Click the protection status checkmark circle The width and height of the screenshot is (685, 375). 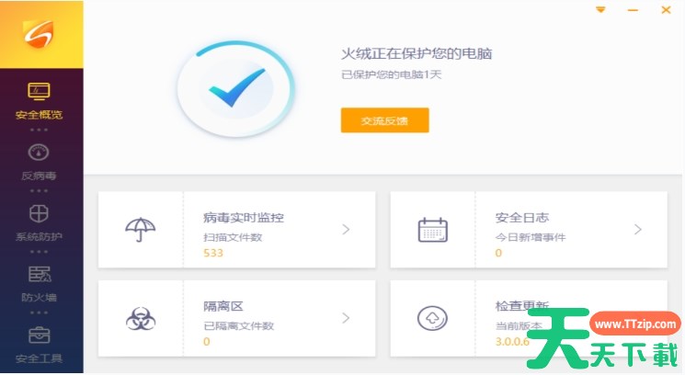coord(236,88)
